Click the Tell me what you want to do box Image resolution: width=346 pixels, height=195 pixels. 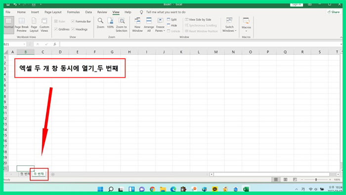click(166, 12)
